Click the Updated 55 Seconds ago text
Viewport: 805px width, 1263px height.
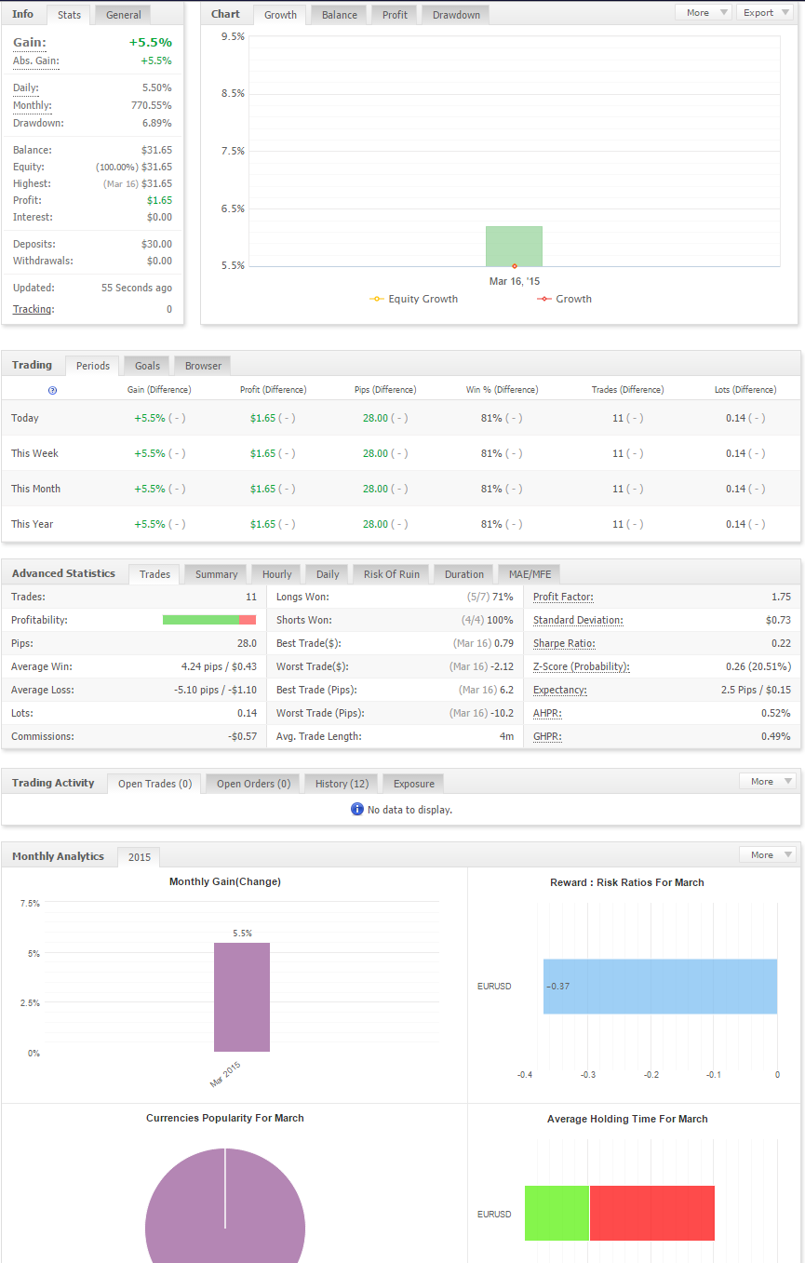pos(137,288)
